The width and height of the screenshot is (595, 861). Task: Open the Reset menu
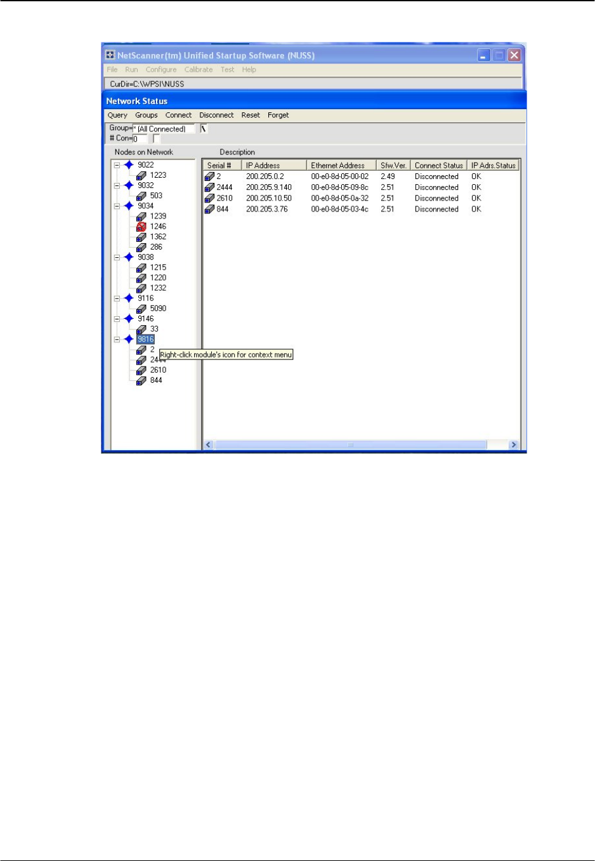coord(251,115)
